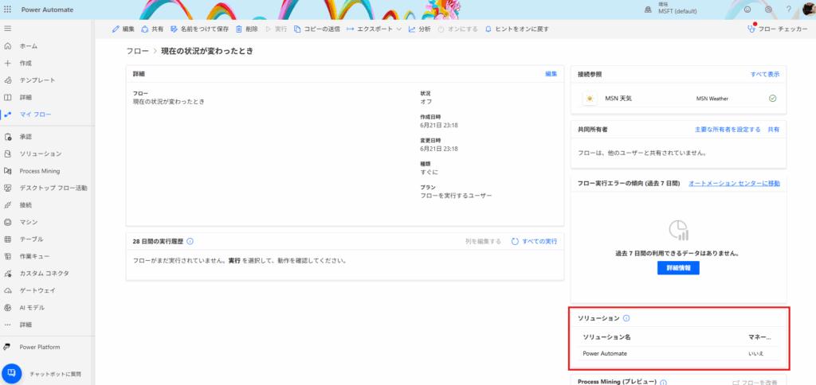
Task: Click 共有 in the toolbar
Action: coord(152,29)
